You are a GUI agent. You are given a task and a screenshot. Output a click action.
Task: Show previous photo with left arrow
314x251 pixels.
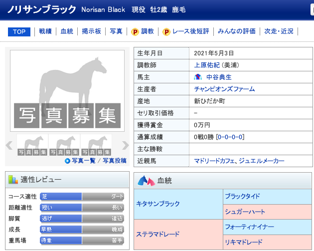point(8,145)
